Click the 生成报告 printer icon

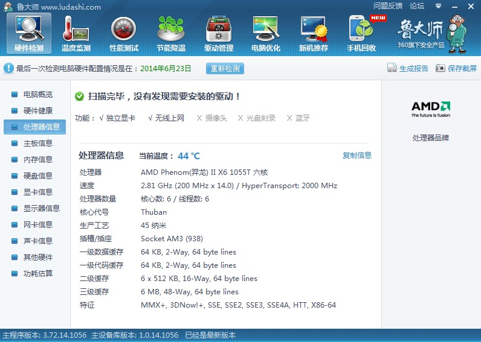click(x=392, y=68)
